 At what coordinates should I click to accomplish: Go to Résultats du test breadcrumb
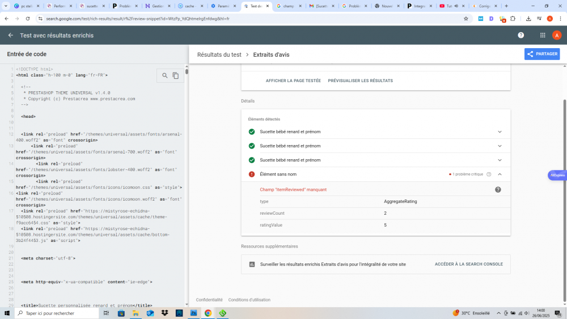pos(219,54)
